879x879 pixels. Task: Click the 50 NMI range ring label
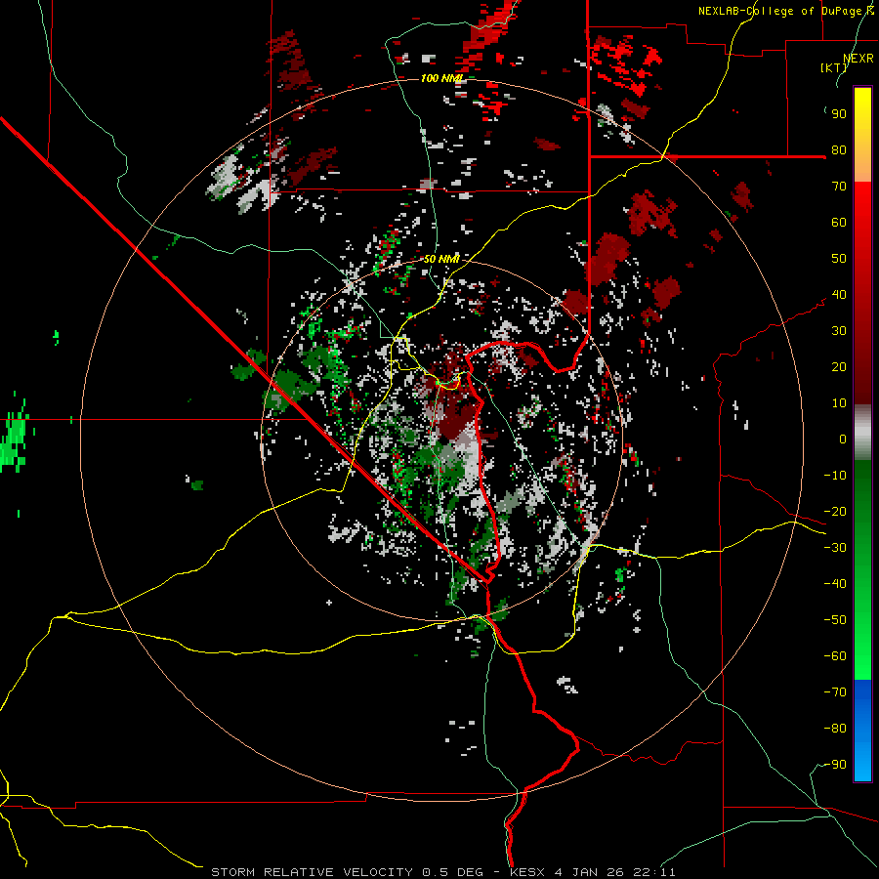(441, 259)
